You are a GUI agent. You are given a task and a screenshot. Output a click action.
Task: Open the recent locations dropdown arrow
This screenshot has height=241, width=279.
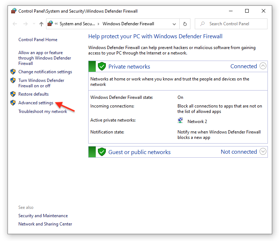coord(34,24)
